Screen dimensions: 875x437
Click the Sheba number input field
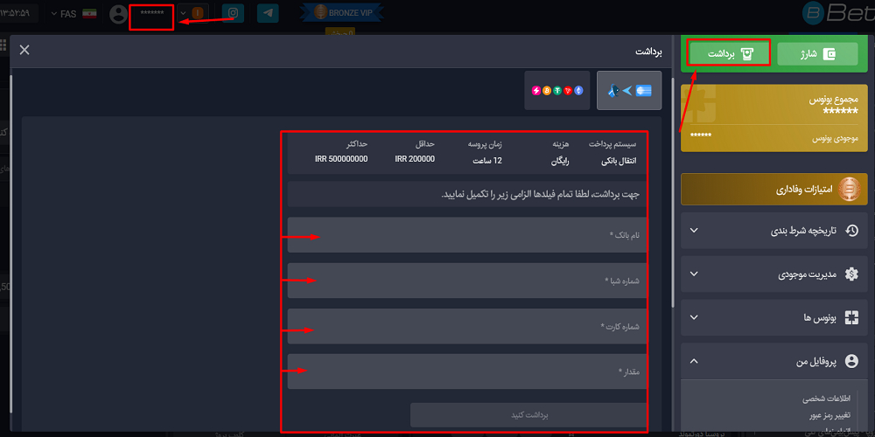[x=468, y=281]
